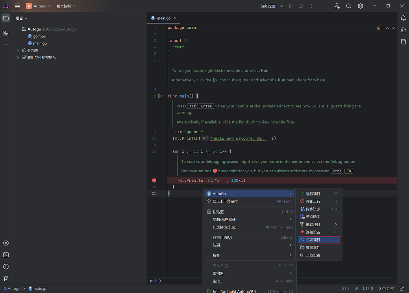409x293 pixels.
Task: Open the 项目 view dropdown
Action: point(21,18)
